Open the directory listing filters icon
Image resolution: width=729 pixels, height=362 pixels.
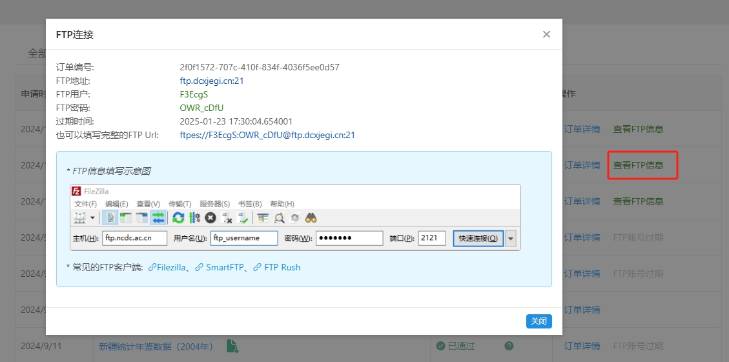coord(263,217)
